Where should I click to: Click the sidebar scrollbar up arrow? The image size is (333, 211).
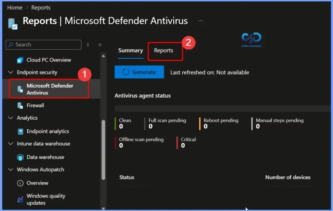click(103, 56)
